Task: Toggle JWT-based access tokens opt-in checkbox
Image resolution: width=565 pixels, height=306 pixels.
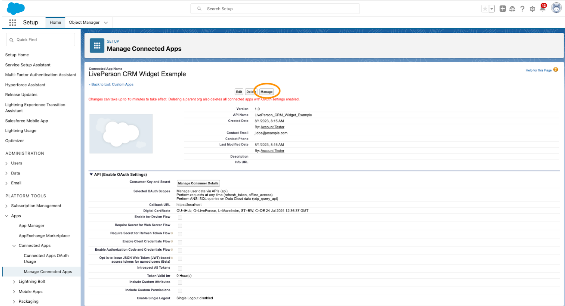Action: (180, 259)
